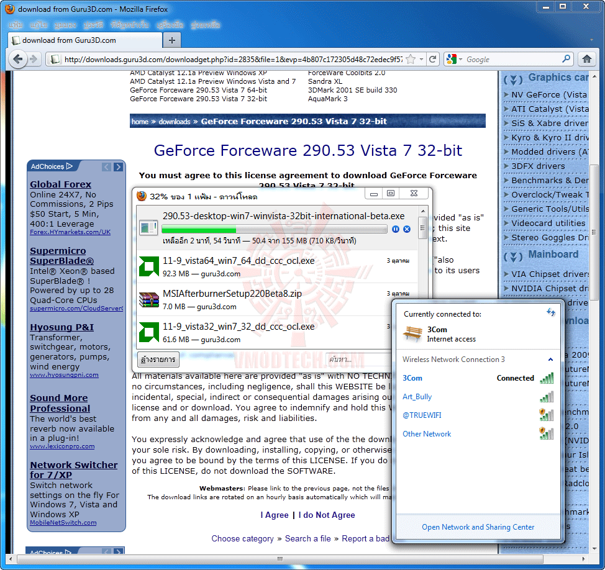Click the 'I do Not Agree' link
The width and height of the screenshot is (605, 570).
327,515
